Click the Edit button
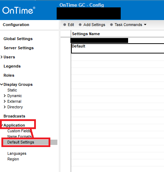Image resolution: width=164 pixels, height=172 pixels. (x=69, y=25)
